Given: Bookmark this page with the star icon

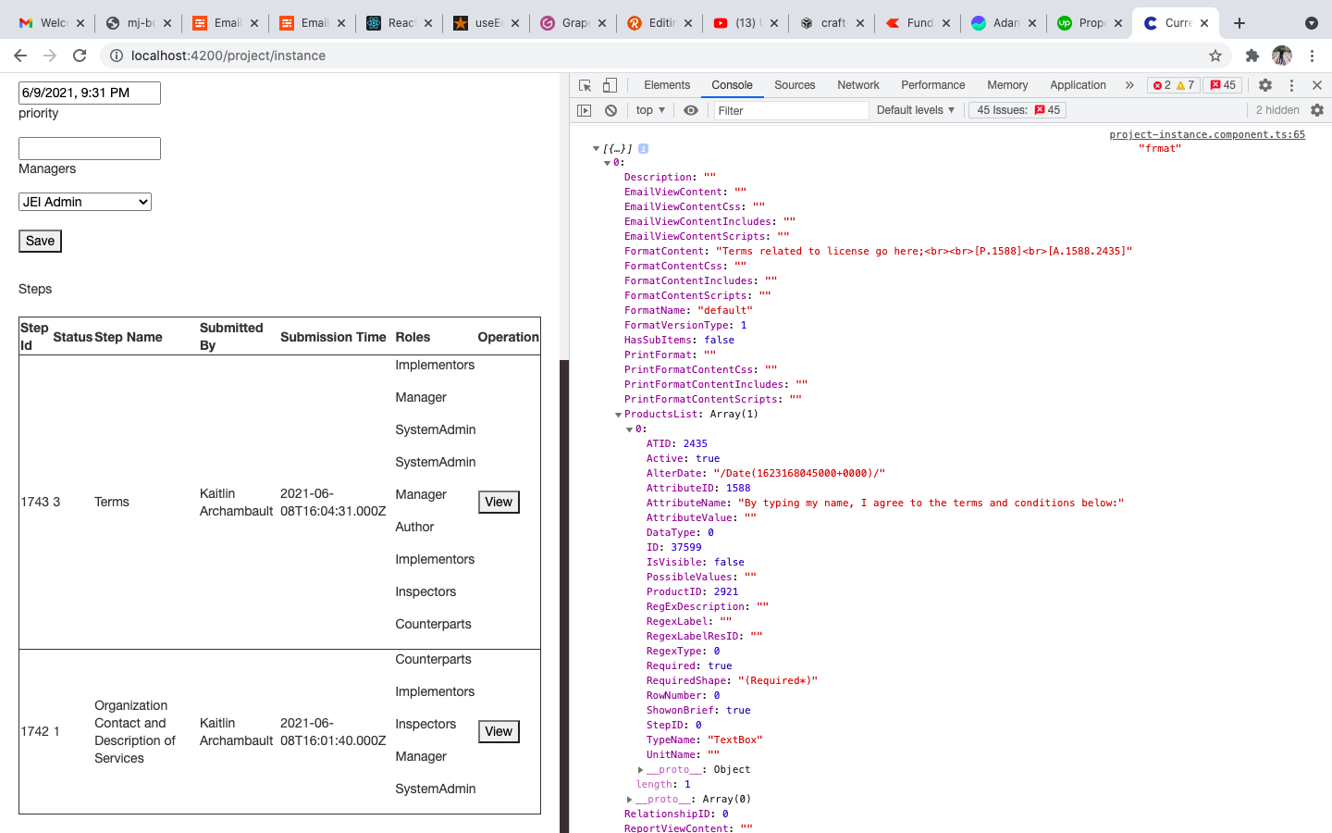Looking at the screenshot, I should click(x=1215, y=56).
